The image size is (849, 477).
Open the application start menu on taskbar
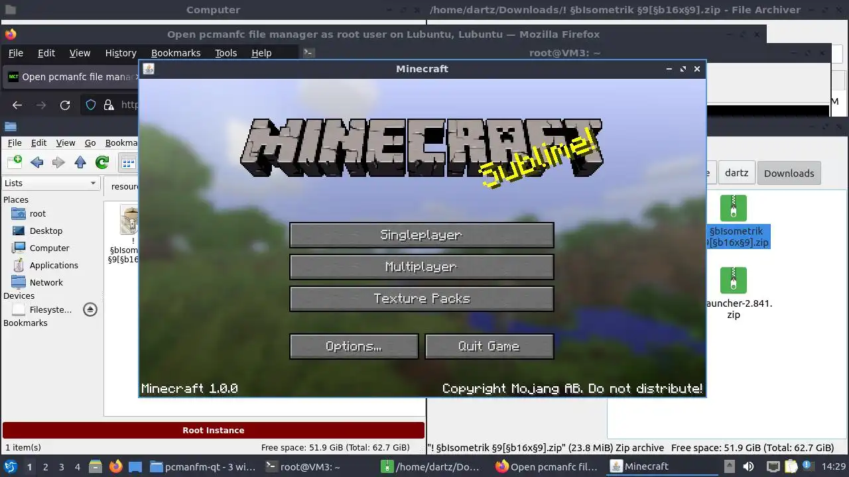coord(11,466)
